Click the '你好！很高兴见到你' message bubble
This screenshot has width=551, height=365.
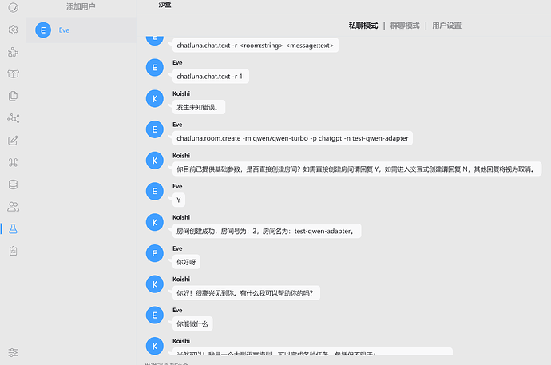click(246, 292)
